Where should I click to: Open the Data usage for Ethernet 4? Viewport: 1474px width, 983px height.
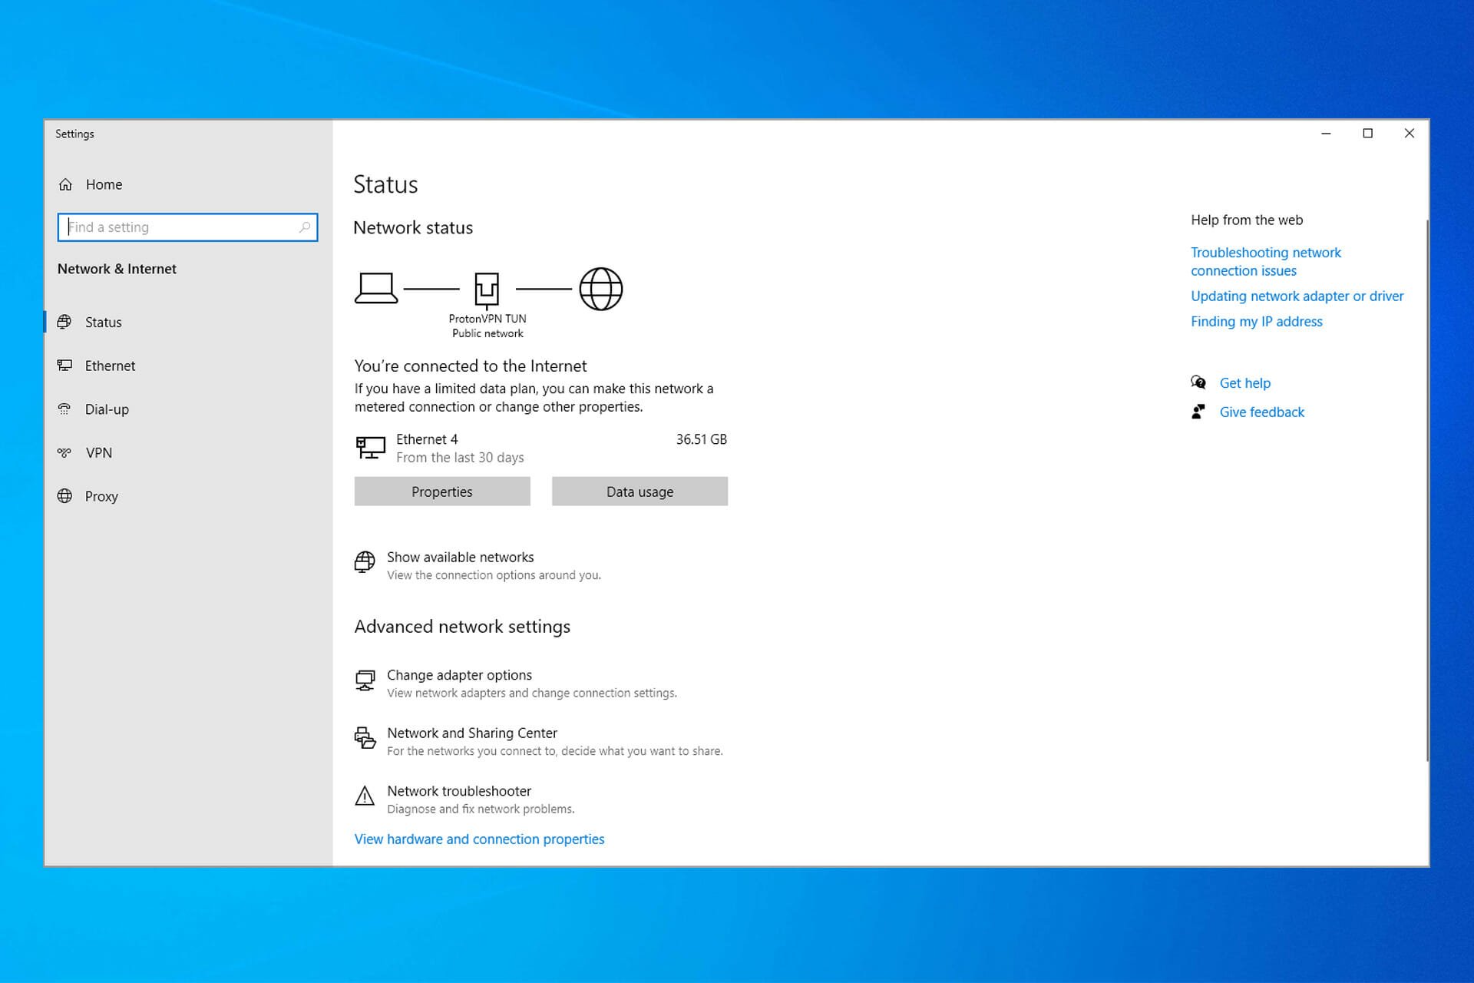click(640, 491)
